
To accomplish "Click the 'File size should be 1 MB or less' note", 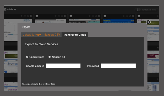I will click(x=39, y=84).
